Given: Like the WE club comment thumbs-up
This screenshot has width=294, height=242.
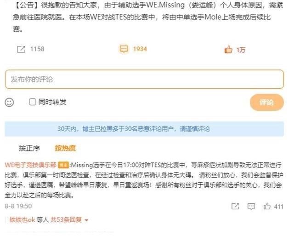Looking at the screenshot, I should point(267,206).
